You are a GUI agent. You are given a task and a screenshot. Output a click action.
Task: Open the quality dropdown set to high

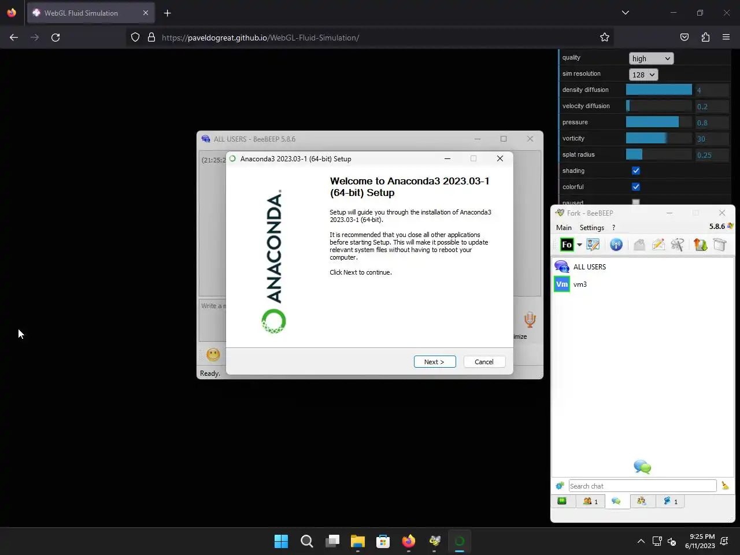click(x=651, y=58)
